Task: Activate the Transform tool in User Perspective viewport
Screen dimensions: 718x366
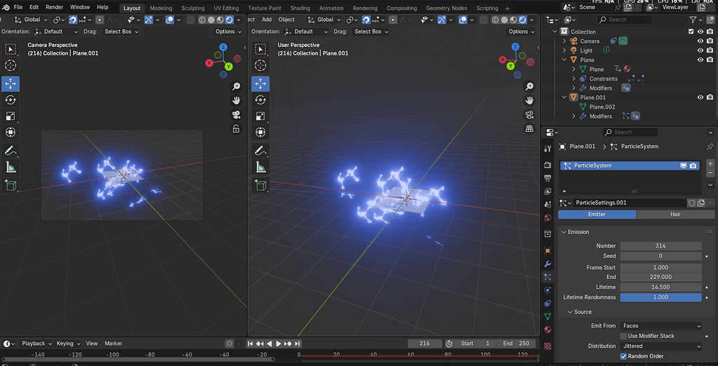Action: click(x=260, y=133)
